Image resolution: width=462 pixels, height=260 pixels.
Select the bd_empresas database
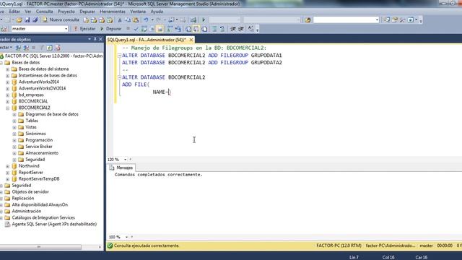[31, 95]
